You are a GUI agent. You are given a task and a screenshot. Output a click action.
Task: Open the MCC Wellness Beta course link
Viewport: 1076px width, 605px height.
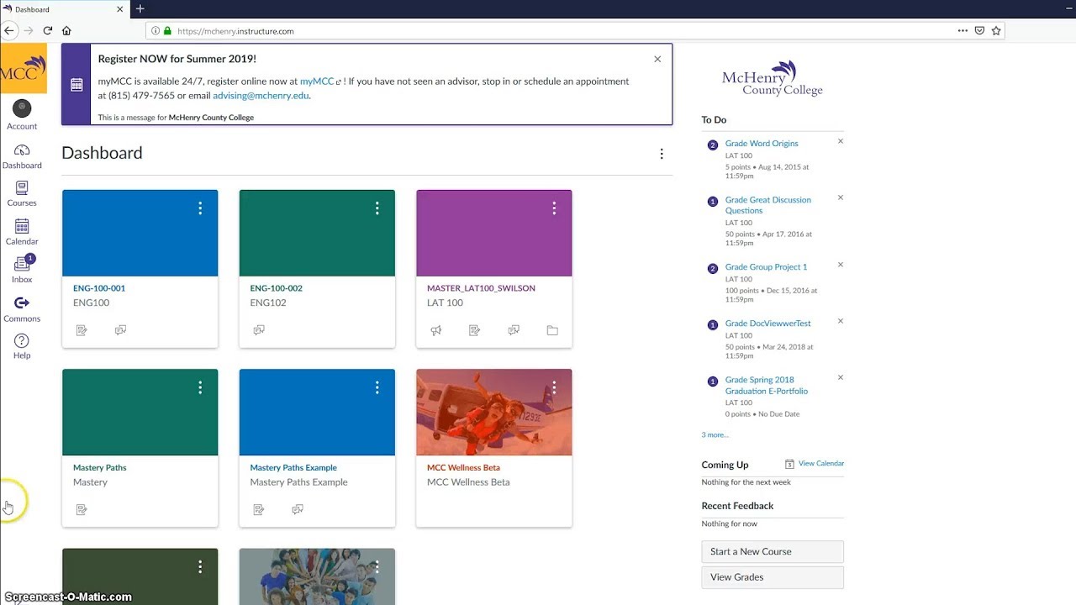point(463,468)
